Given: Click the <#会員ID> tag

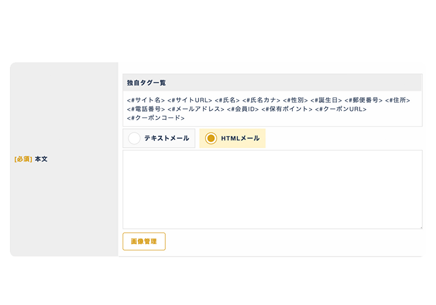Looking at the screenshot, I should click(243, 109).
